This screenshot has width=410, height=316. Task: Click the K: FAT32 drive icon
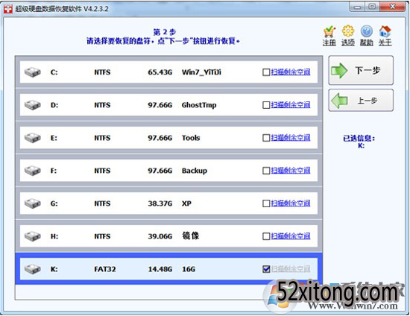pyautogui.click(x=32, y=269)
